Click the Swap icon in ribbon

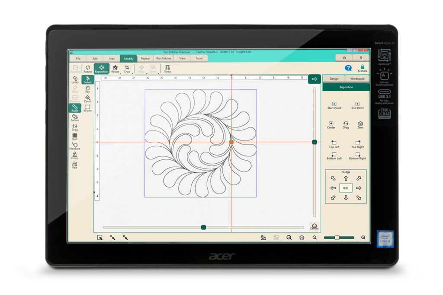click(167, 69)
